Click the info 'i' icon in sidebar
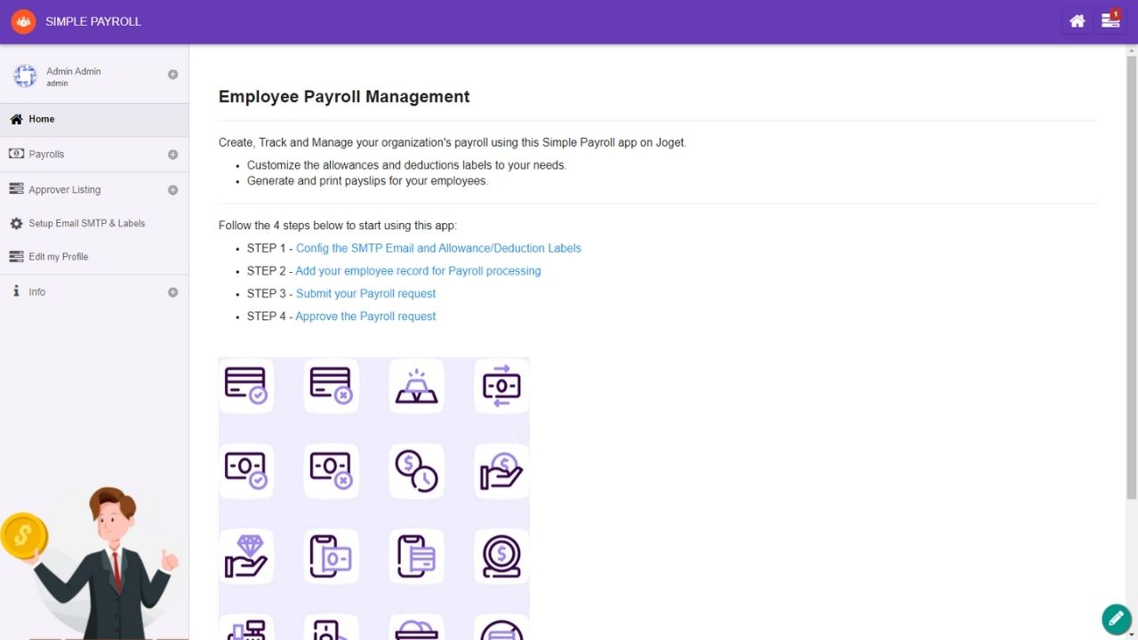 click(16, 292)
